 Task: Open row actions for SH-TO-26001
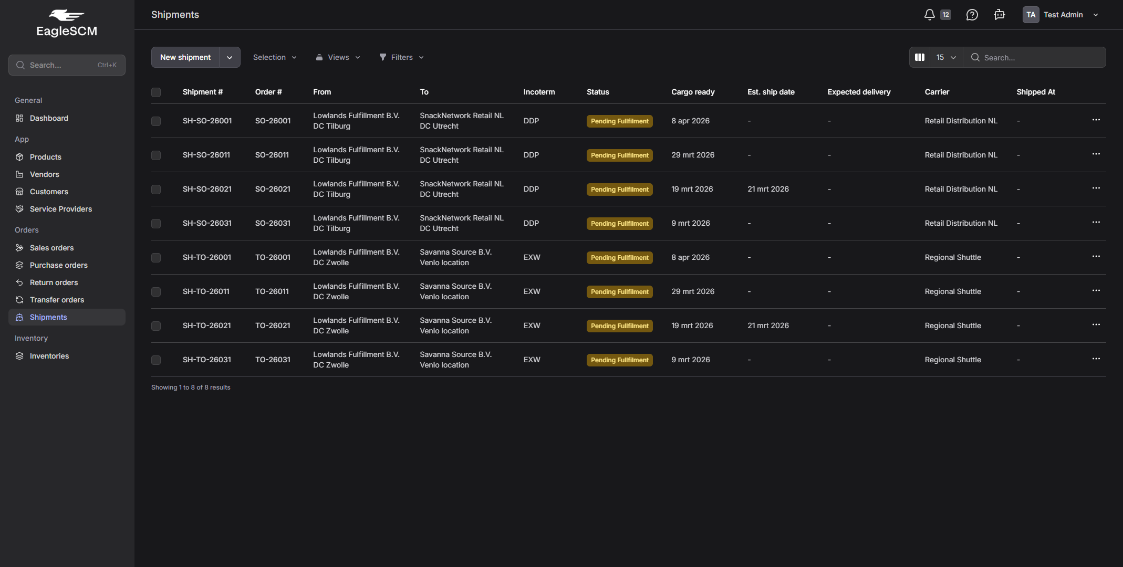(x=1096, y=257)
